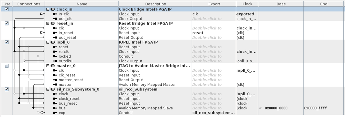The width and height of the screenshot is (345, 117).
Task: Uncheck the Use checkbox for clock_in
Action: click(7, 9)
